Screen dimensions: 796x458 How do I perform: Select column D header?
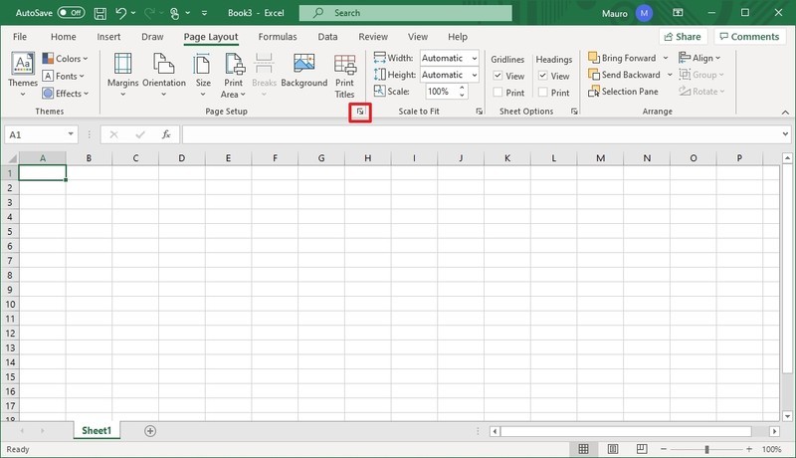click(182, 158)
